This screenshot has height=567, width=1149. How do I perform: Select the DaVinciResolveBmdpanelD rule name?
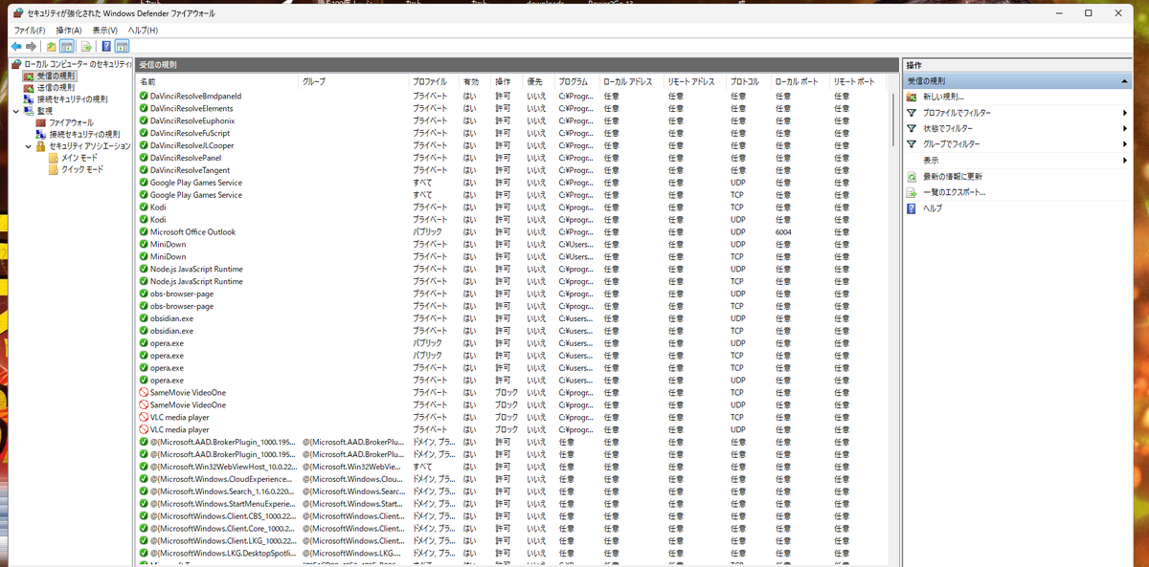click(x=195, y=96)
